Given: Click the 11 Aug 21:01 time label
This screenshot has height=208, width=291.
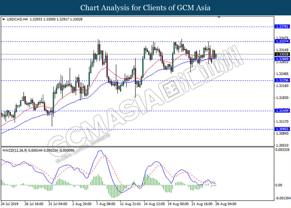Looking at the screenshot, I should point(130,204).
